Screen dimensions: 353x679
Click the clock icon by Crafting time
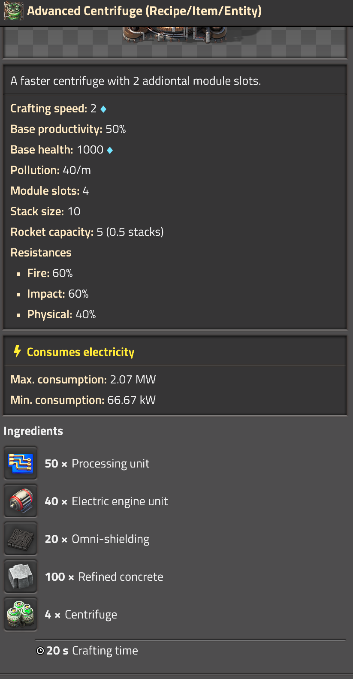[40, 651]
